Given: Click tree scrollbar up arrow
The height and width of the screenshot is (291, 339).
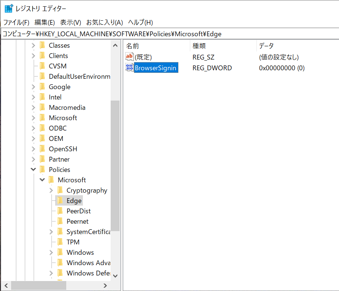Looking at the screenshot, I should click(x=115, y=45).
